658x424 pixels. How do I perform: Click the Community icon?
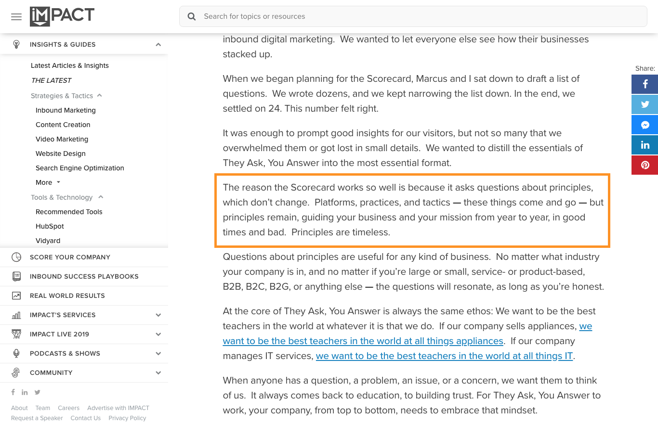click(x=16, y=373)
